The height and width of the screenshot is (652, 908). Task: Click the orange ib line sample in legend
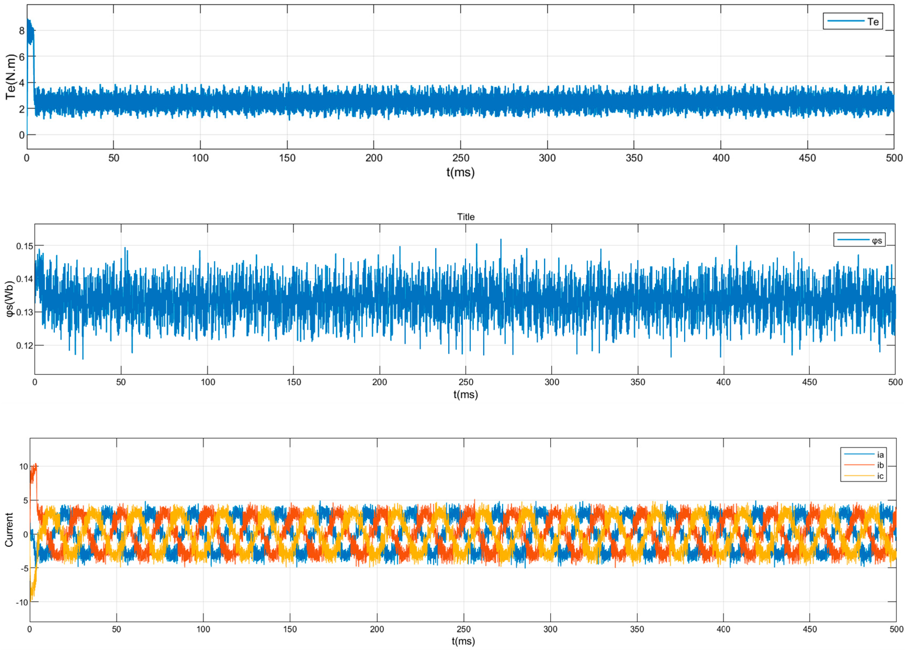coord(859,465)
